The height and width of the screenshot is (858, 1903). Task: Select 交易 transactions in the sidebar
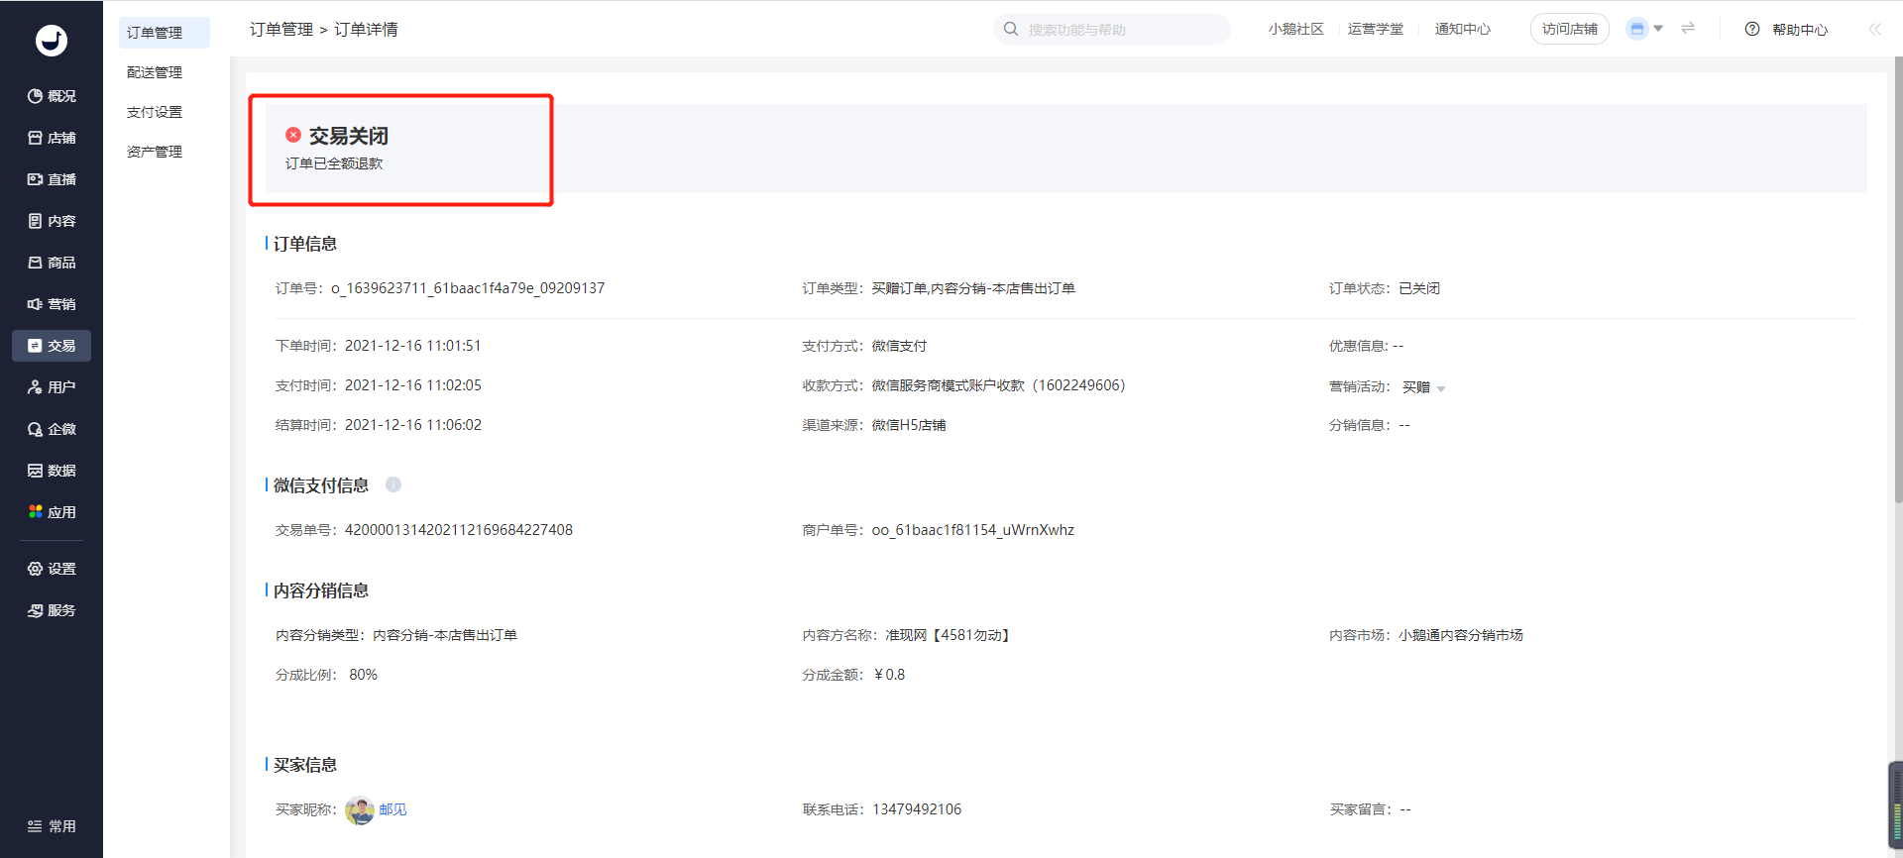(52, 346)
